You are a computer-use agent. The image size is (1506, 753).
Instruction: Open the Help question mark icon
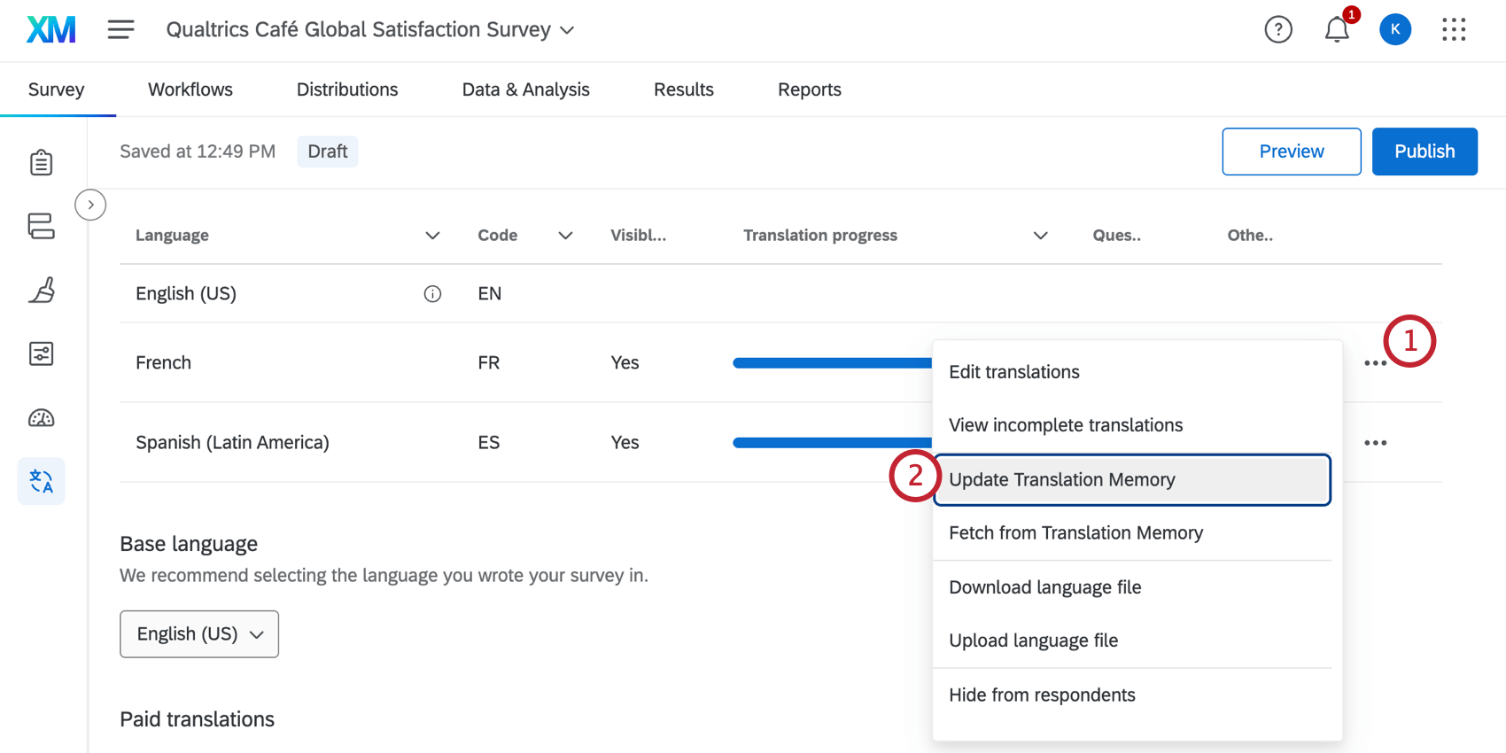(1277, 30)
